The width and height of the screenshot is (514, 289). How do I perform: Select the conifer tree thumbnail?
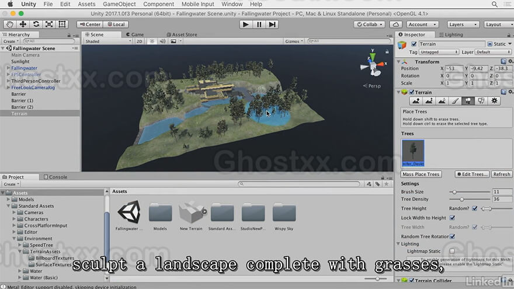pos(413,153)
